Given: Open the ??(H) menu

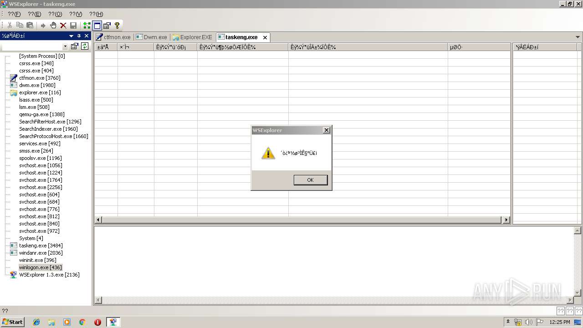Looking at the screenshot, I should [x=96, y=14].
